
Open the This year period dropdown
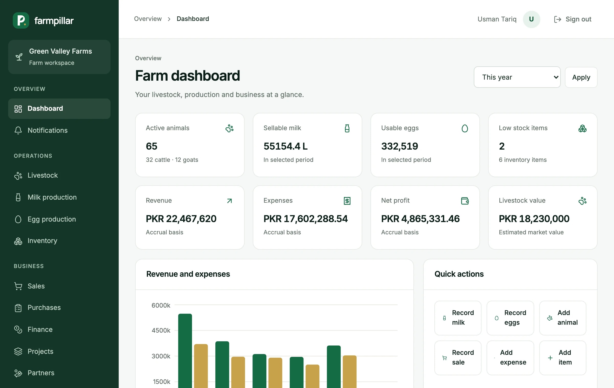click(517, 77)
